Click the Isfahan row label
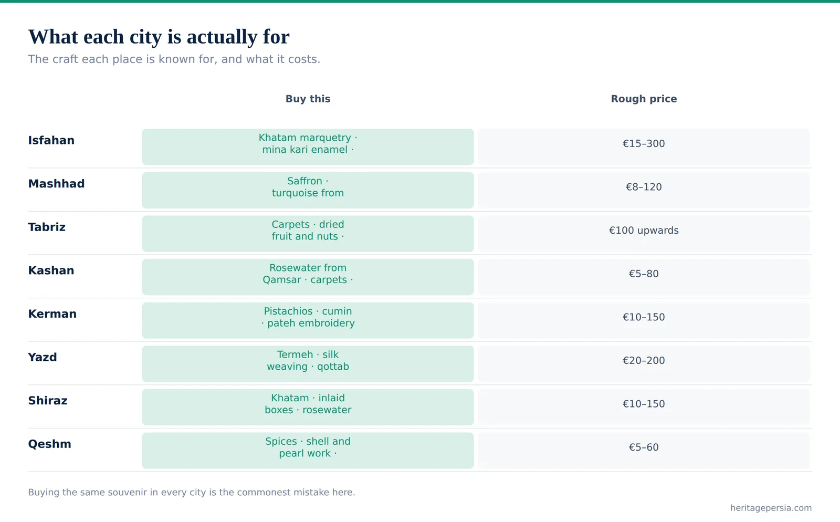 [x=51, y=140]
